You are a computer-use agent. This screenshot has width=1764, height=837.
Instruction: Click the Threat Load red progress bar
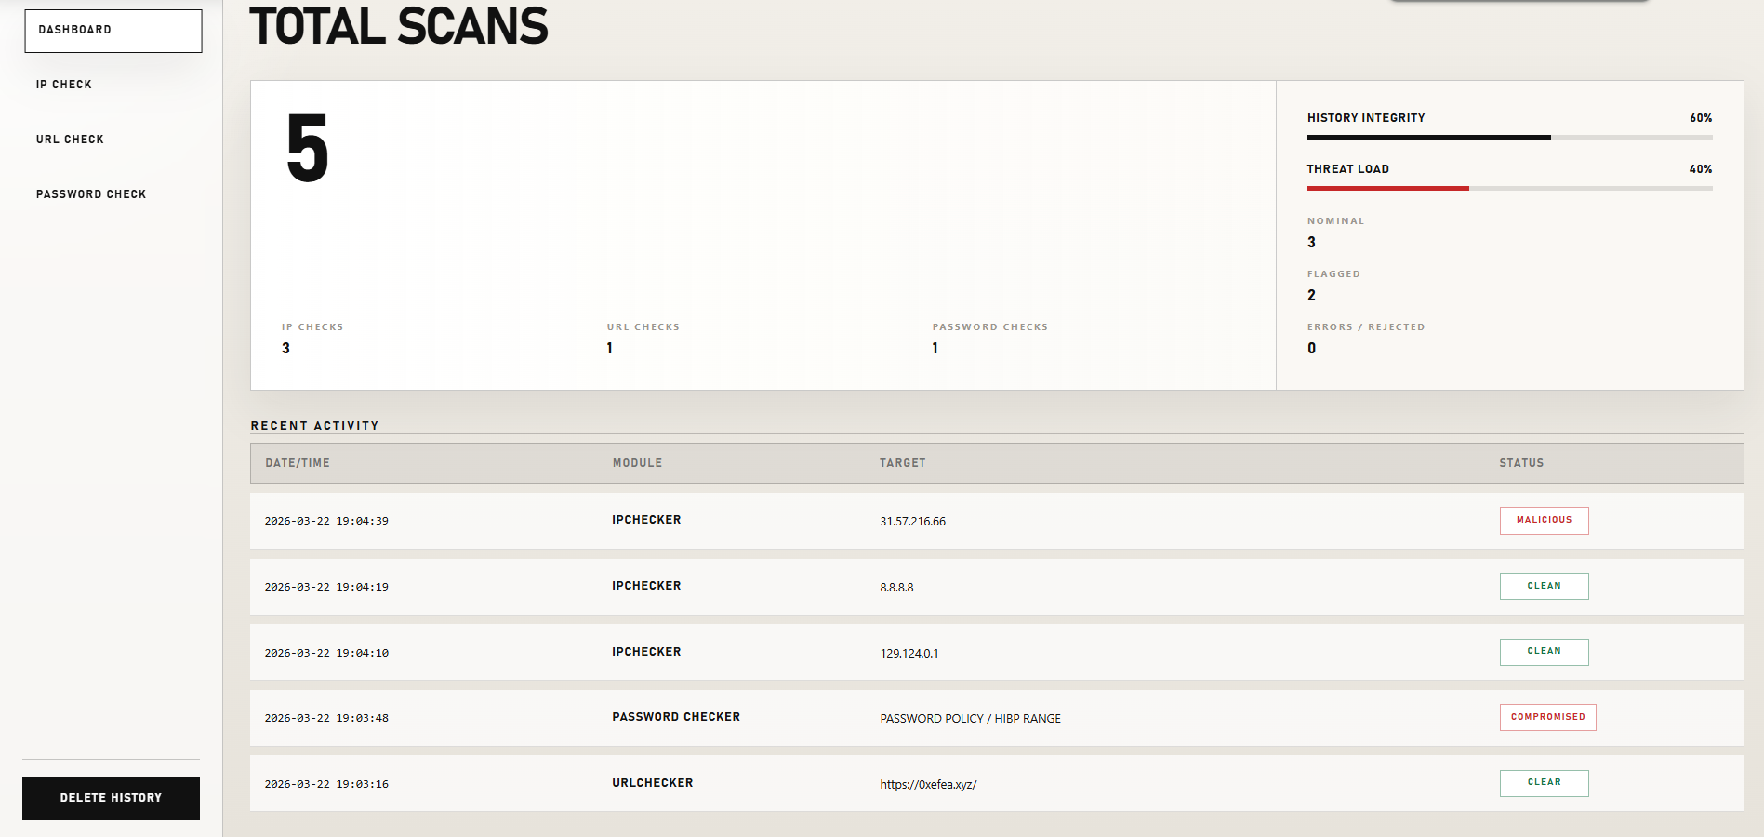click(x=1388, y=189)
